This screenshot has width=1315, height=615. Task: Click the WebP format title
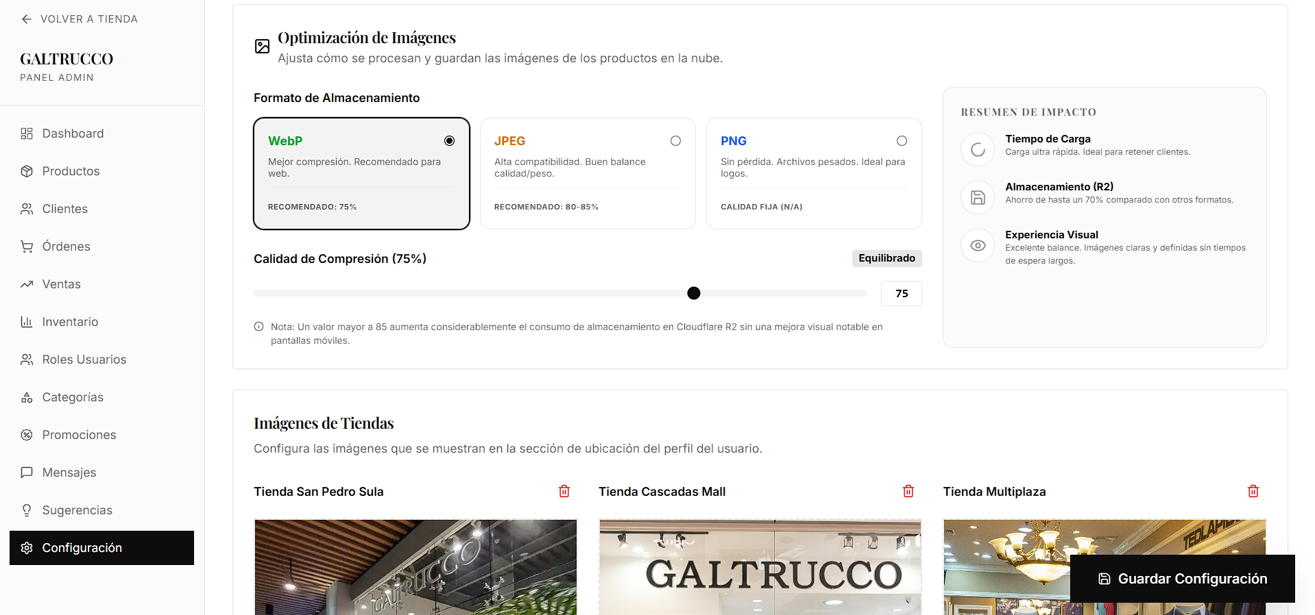pyautogui.click(x=285, y=141)
